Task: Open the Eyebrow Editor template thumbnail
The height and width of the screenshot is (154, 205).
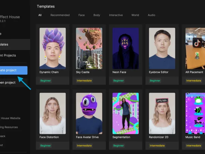Action: click(162, 48)
